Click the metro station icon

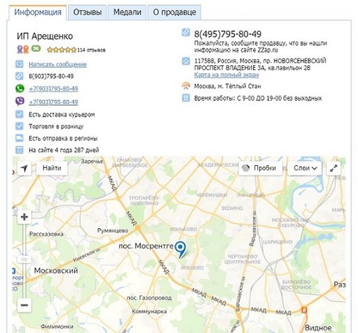tap(186, 86)
